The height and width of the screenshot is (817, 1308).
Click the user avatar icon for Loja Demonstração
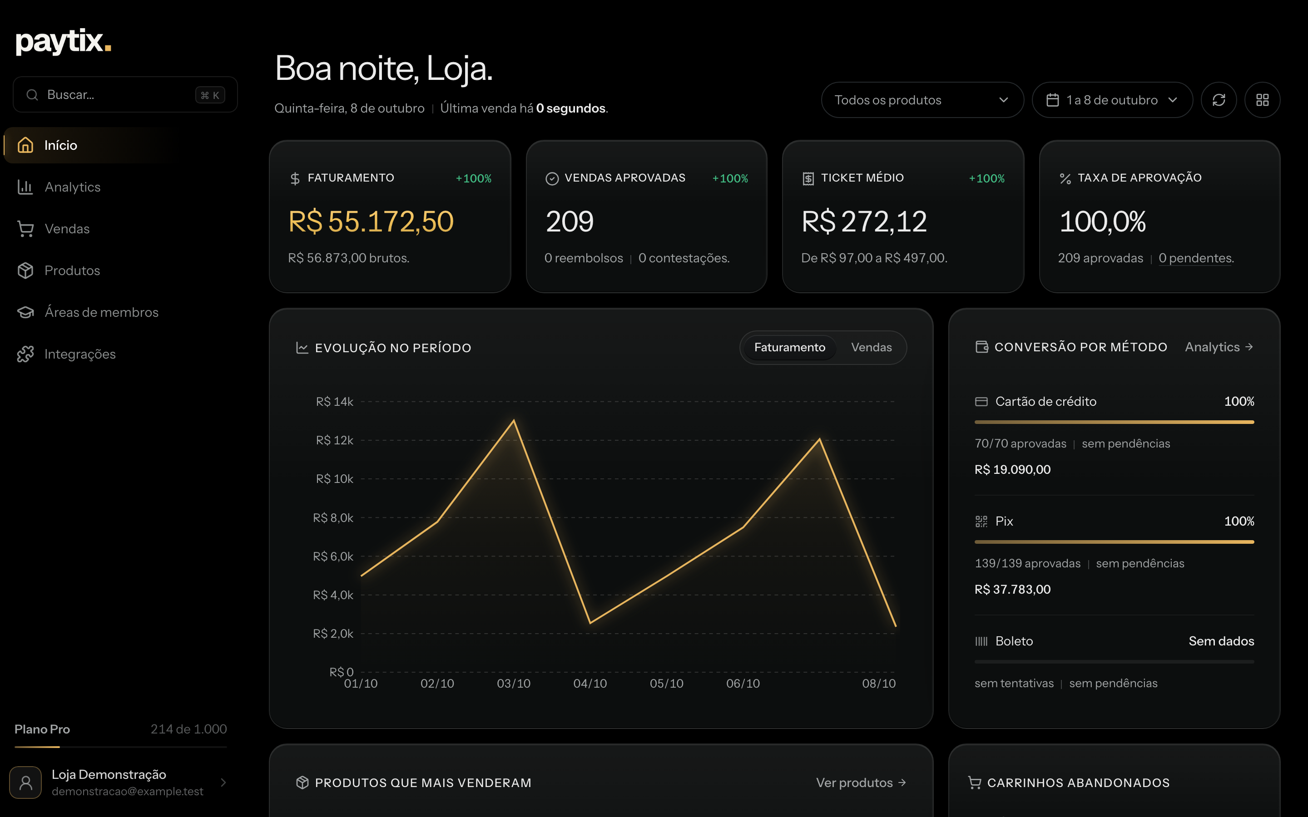pos(25,783)
